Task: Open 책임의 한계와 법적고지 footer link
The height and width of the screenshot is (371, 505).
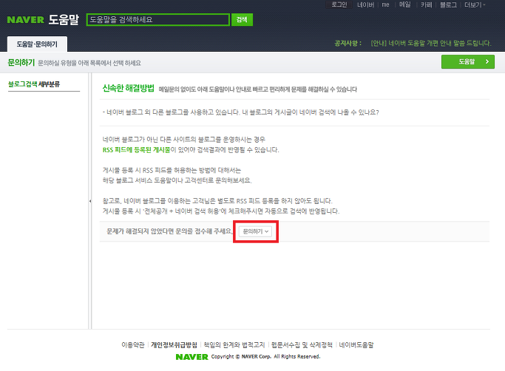Action: 234,345
